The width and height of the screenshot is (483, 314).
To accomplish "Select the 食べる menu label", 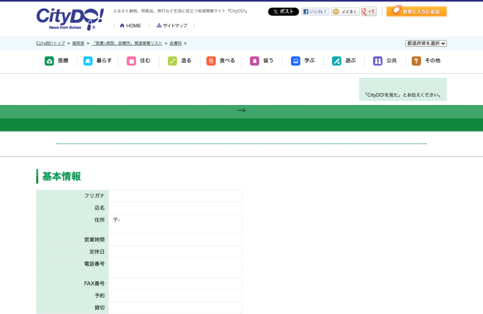I will [x=227, y=61].
